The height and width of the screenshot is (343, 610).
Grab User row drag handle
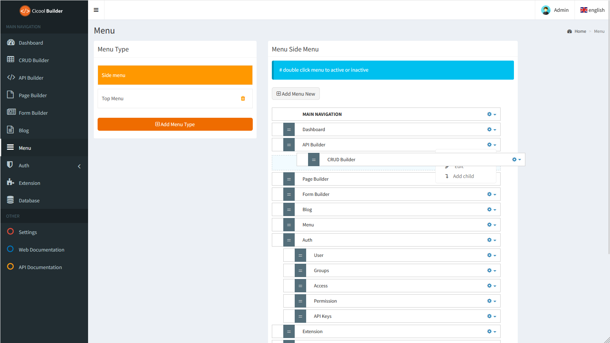point(300,255)
